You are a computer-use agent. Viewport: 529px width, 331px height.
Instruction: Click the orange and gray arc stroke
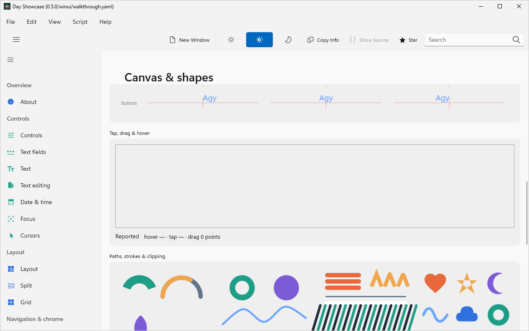[x=182, y=287]
